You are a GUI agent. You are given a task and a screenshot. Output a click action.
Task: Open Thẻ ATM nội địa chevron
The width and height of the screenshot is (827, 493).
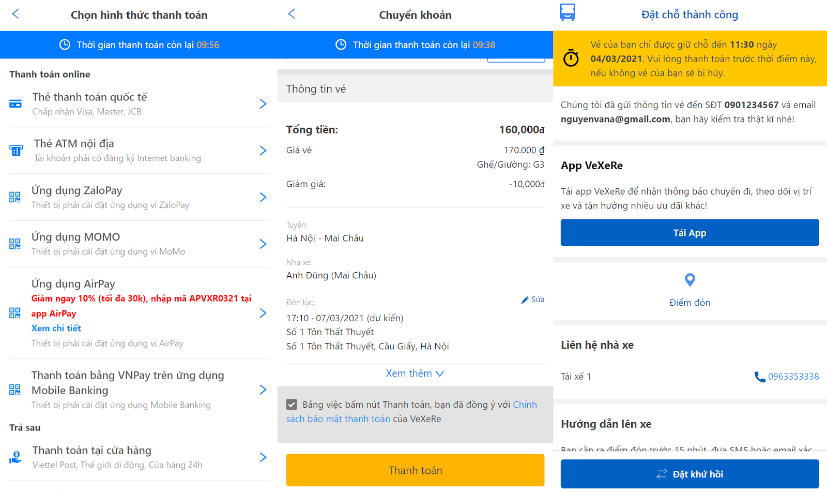click(263, 151)
